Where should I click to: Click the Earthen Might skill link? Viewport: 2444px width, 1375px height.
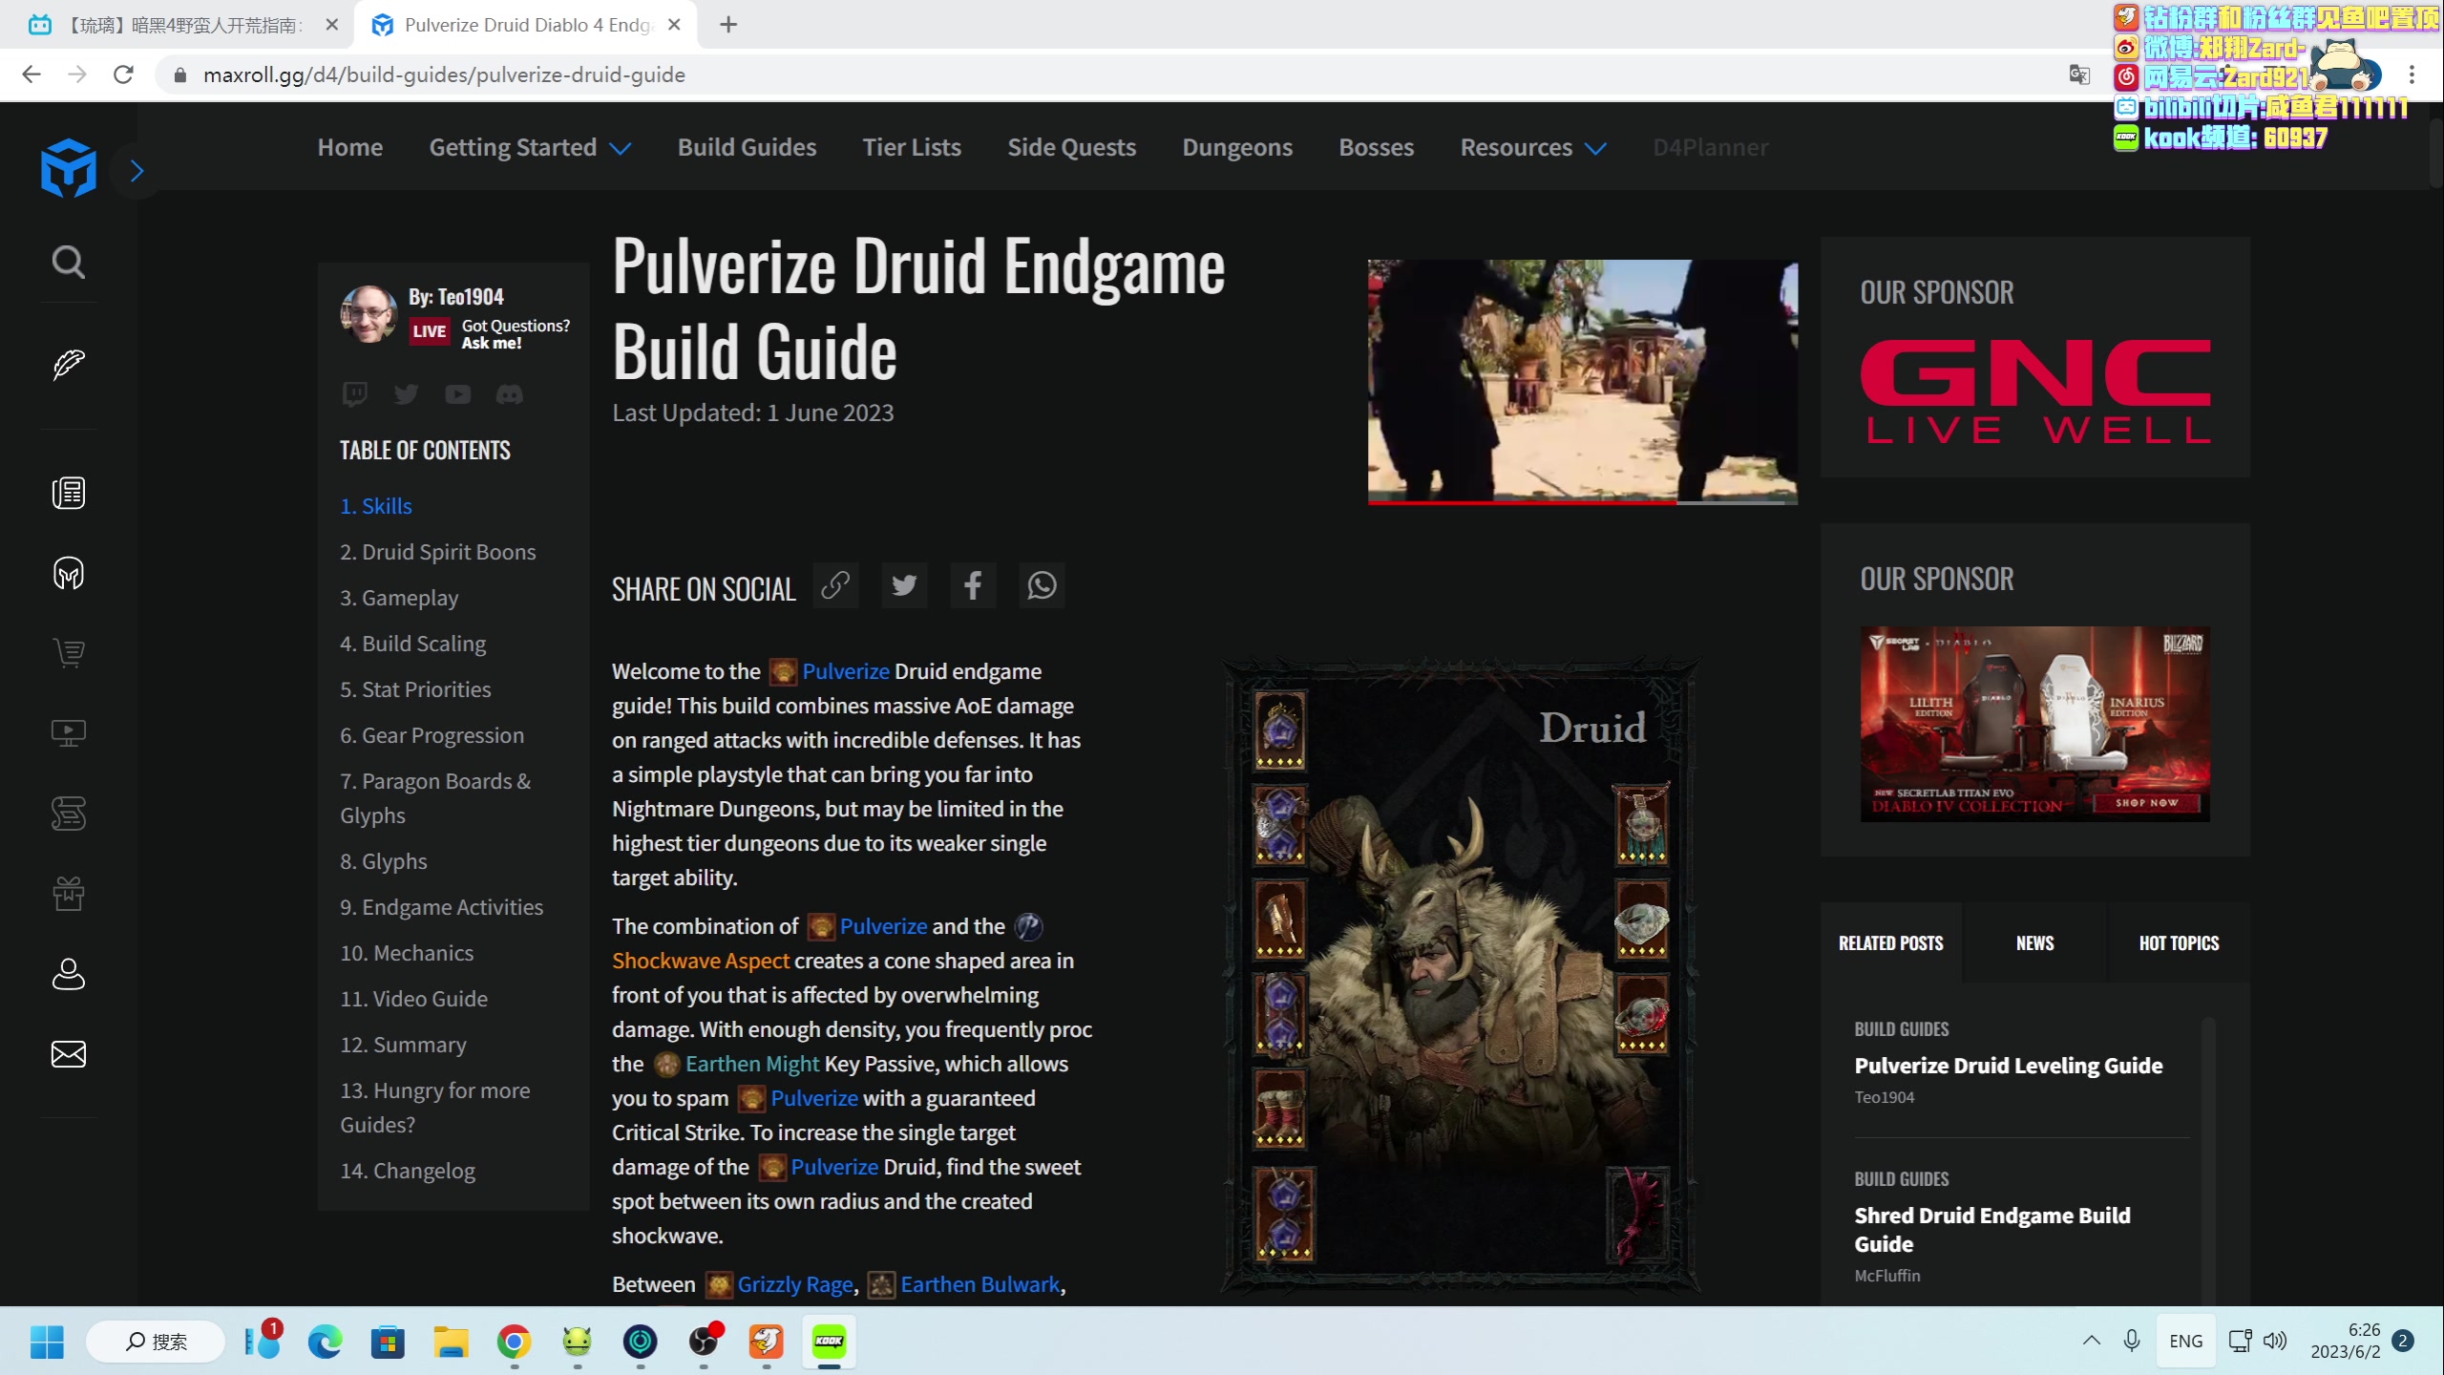751,1064
